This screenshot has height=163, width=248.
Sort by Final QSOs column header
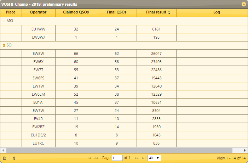pyautogui.click(x=116, y=12)
